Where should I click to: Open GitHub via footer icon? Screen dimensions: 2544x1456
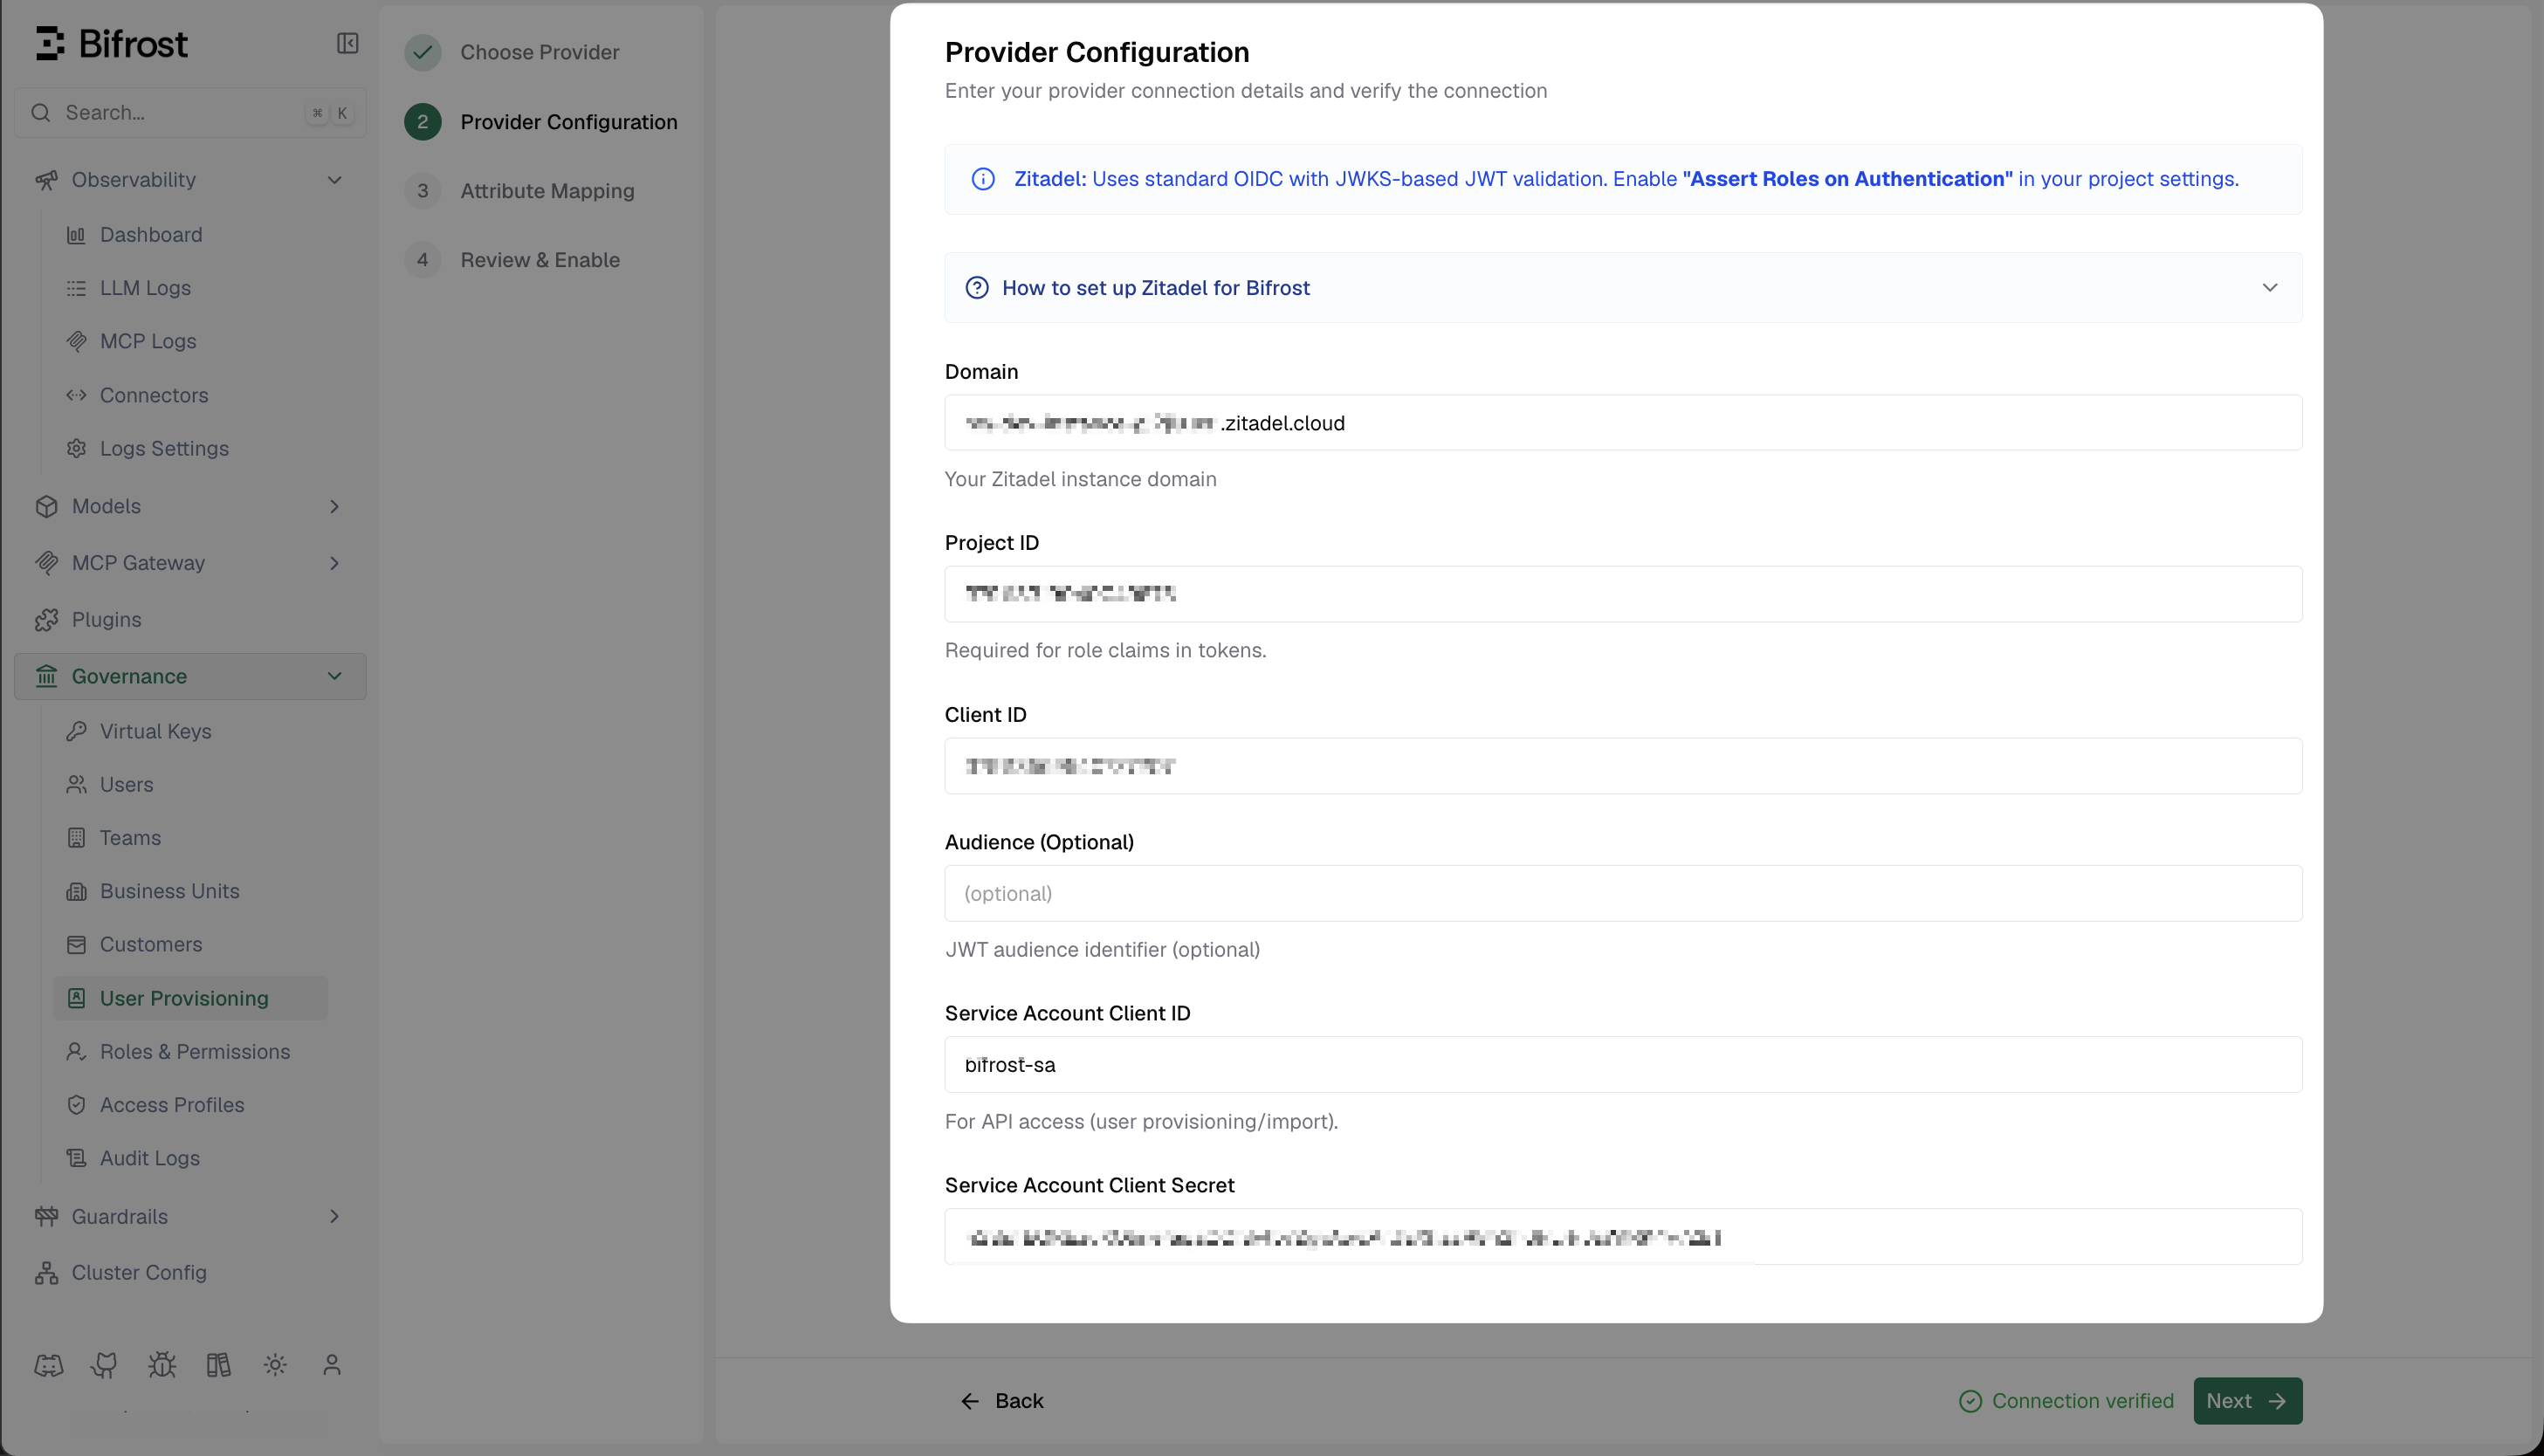click(x=105, y=1365)
